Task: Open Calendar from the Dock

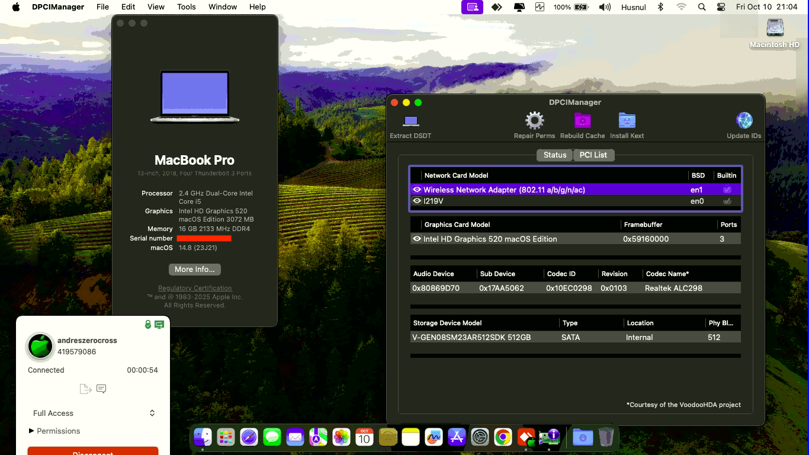Action: [364, 438]
